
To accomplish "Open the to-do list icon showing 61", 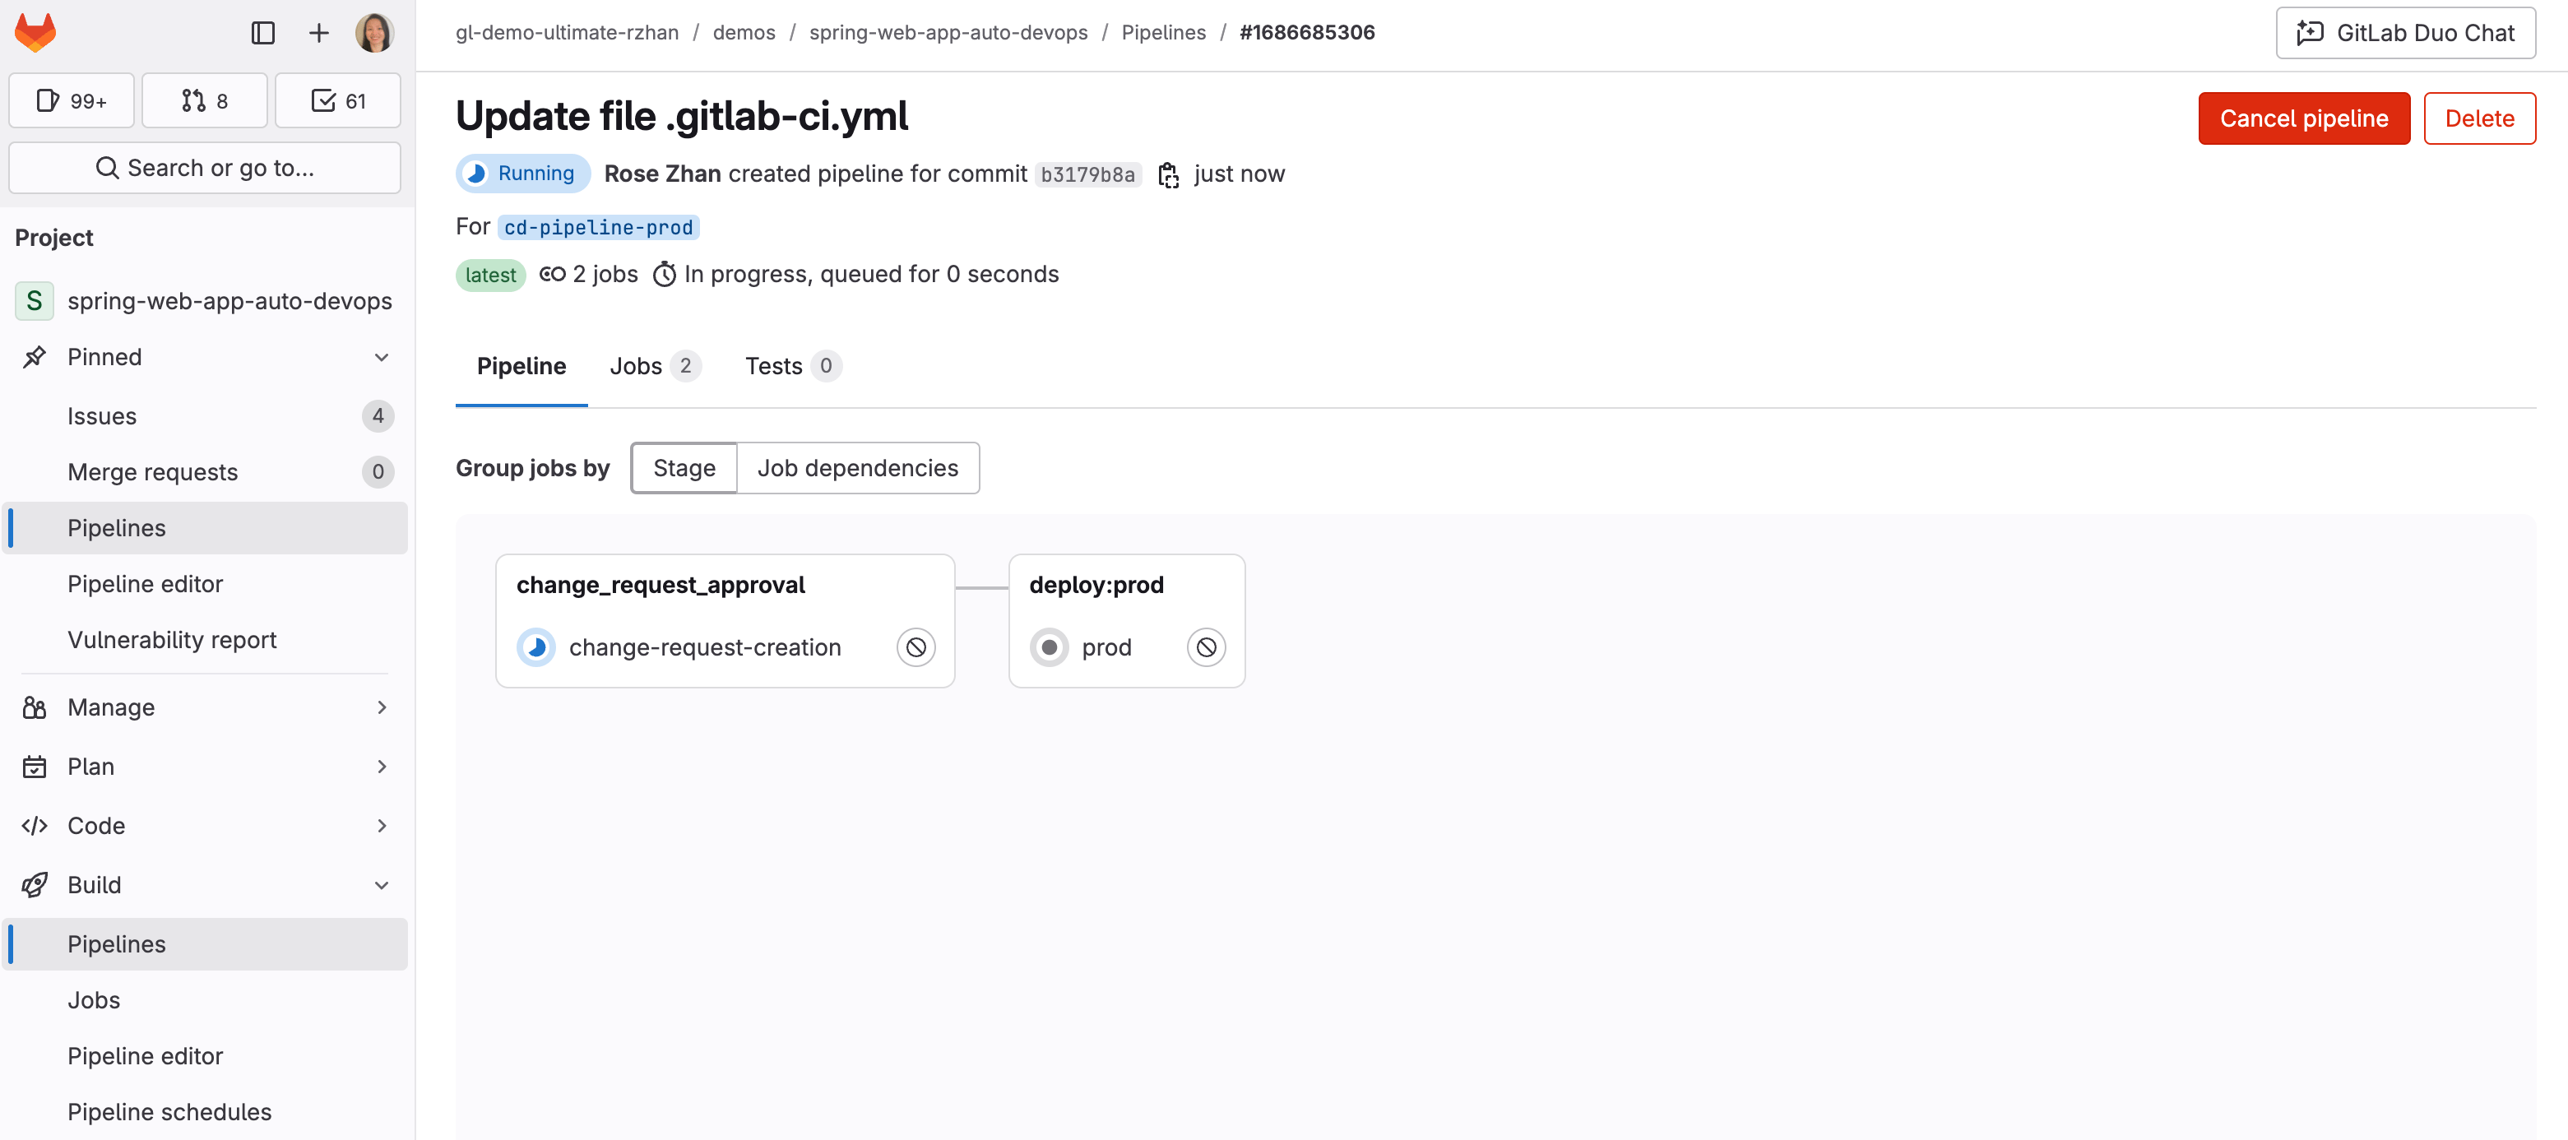I will [x=337, y=100].
